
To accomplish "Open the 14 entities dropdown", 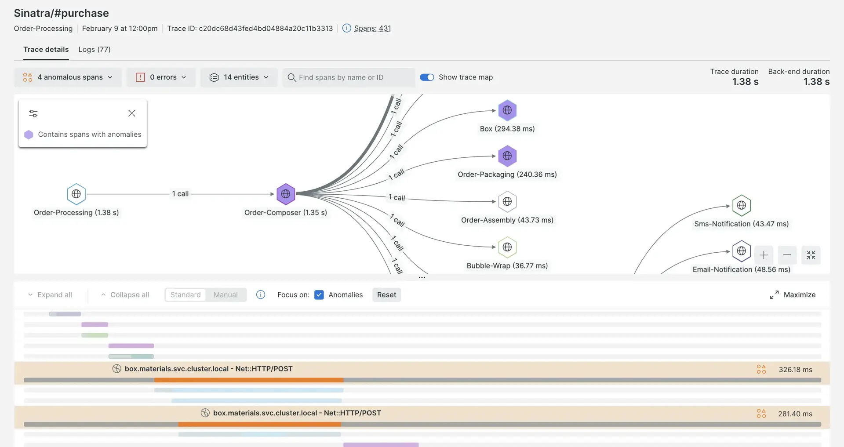I will (x=239, y=77).
